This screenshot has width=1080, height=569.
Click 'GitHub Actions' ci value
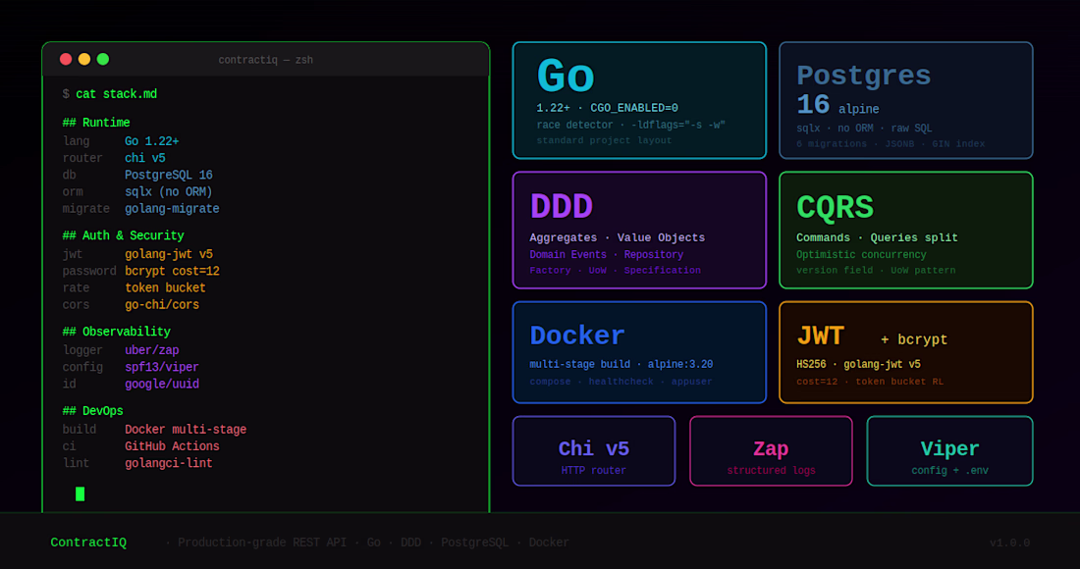pyautogui.click(x=172, y=445)
